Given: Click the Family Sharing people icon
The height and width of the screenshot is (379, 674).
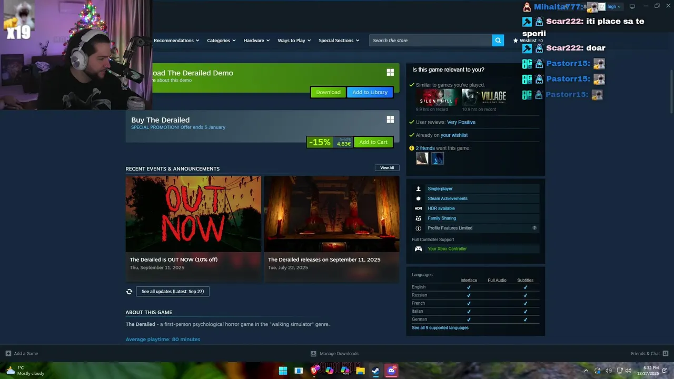Looking at the screenshot, I should [418, 218].
